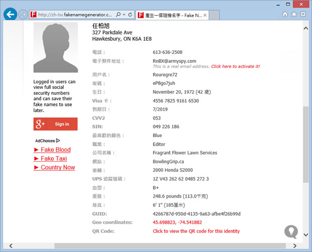The image size is (312, 252).
Task: Open Favorites using the star icon
Action: pos(294,14)
